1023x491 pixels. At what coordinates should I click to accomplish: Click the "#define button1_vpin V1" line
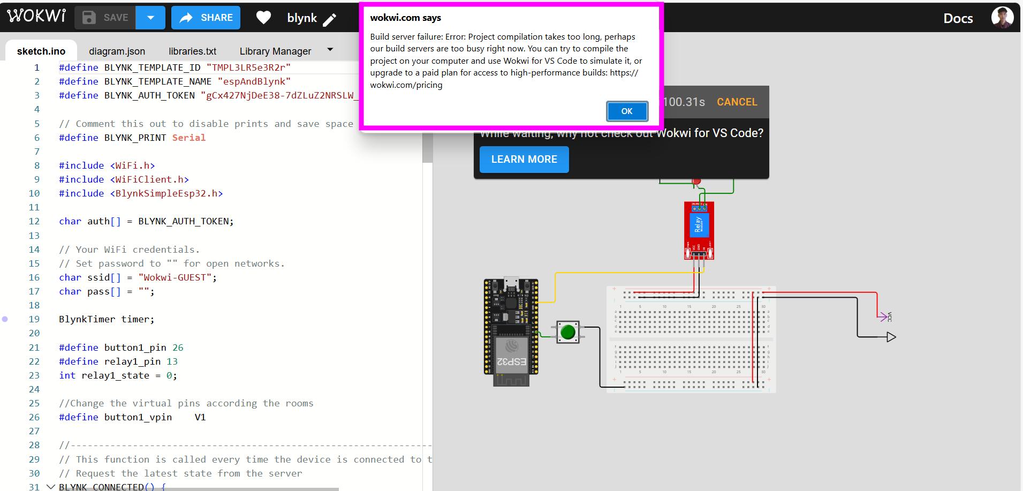tap(132, 417)
